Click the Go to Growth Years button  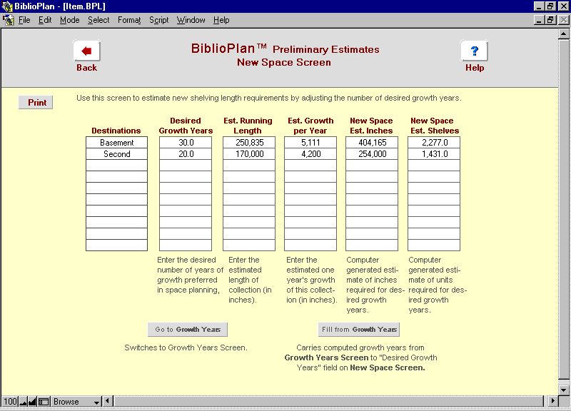[x=188, y=330]
